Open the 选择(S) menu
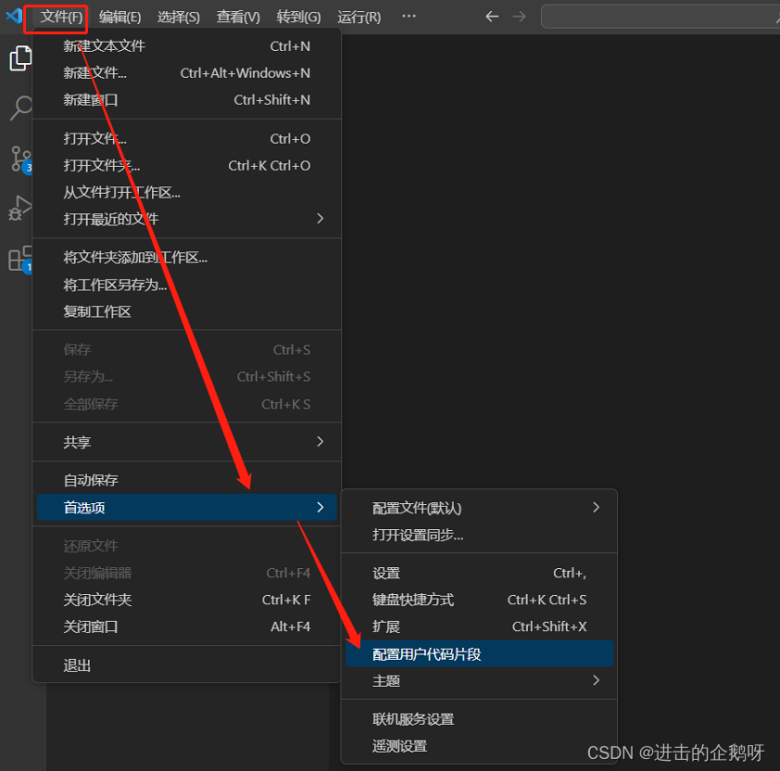The height and width of the screenshot is (771, 780). coord(179,17)
